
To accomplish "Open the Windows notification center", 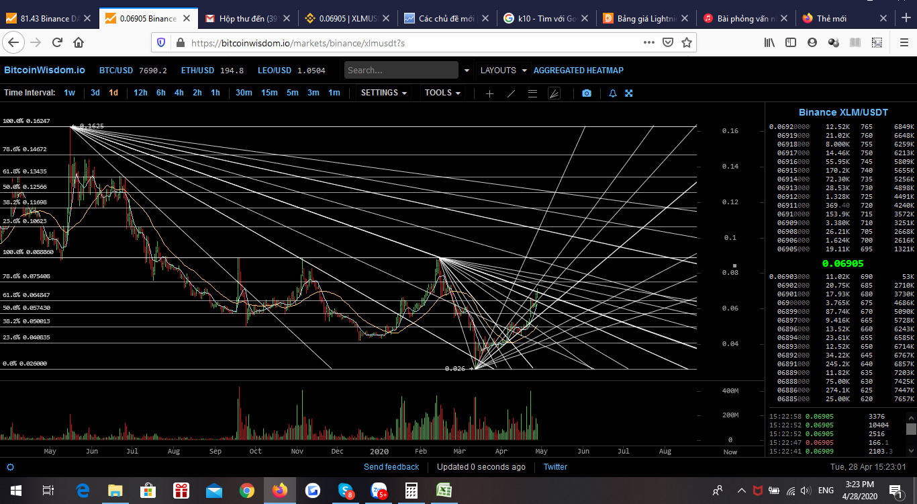I will (x=895, y=491).
